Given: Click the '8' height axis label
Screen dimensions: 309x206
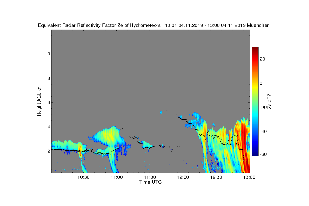Looking at the screenshot, I should [x=48, y=78].
